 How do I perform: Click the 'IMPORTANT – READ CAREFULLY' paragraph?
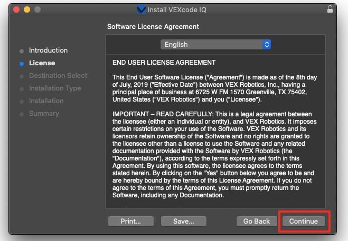214,155
